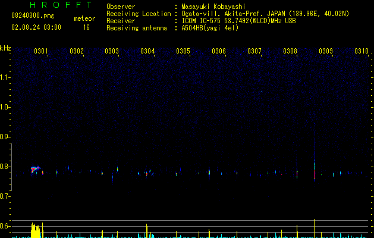Click the Observer field label
The width and height of the screenshot is (374, 238).
(121, 7)
